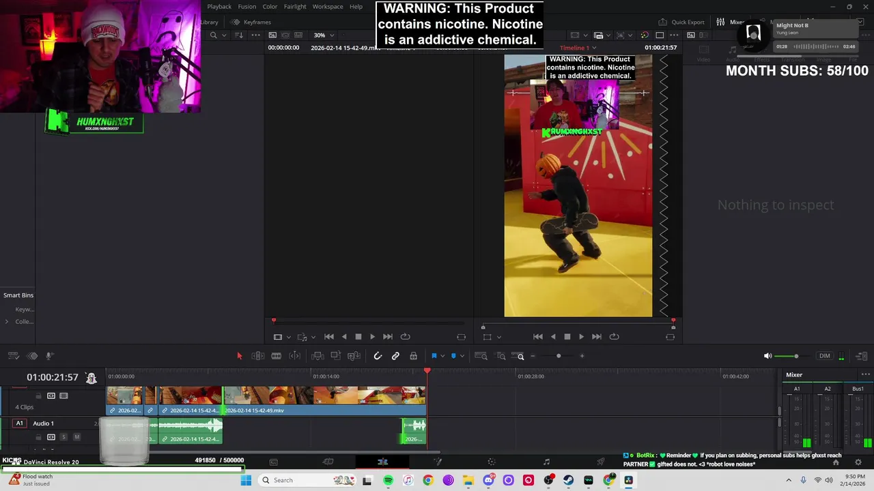Viewport: 874px width, 491px height.
Task: Toggle DIM audio button
Action: (825, 356)
